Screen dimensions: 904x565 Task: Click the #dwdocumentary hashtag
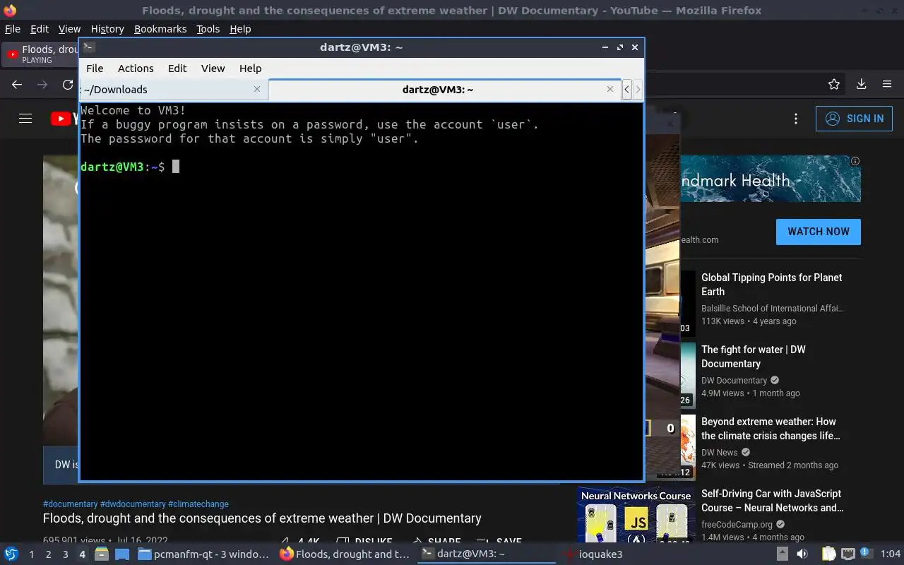click(x=133, y=504)
